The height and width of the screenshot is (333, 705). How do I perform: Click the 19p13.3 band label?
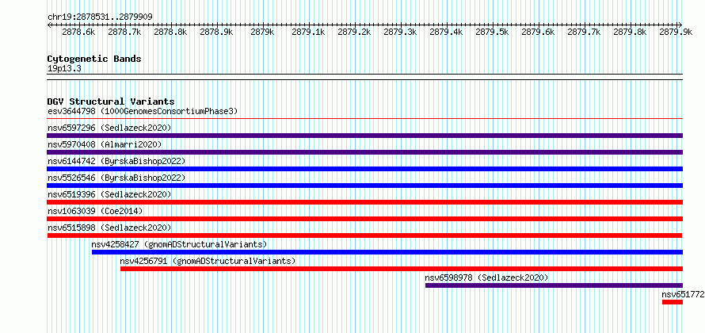pos(64,69)
